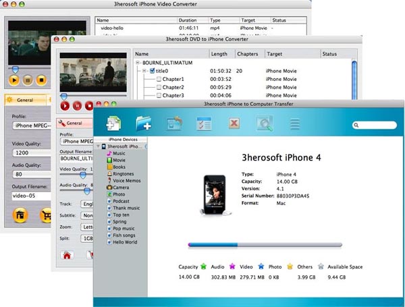Click Audio Quality slider handle in DVD converter
405x307 pixels.
click(87, 192)
